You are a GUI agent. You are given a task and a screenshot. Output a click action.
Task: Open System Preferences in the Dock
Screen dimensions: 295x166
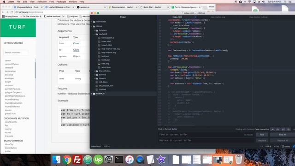[x=109, y=160]
